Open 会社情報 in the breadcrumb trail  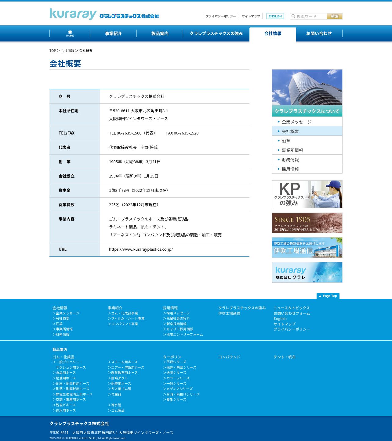click(x=67, y=51)
